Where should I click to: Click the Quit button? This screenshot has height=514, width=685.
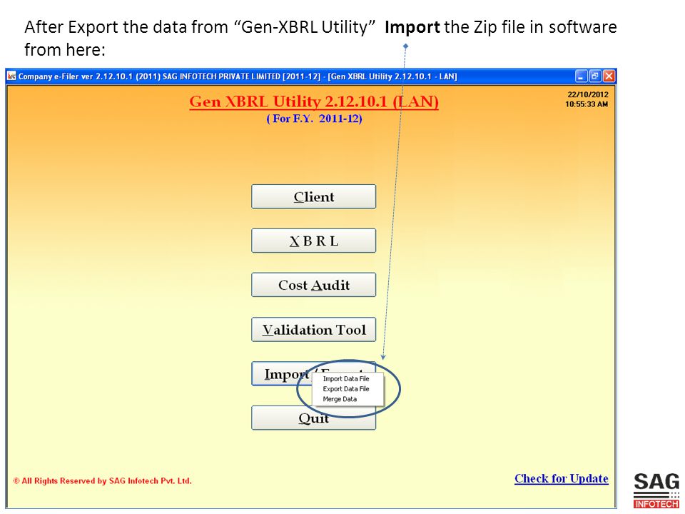(313, 419)
